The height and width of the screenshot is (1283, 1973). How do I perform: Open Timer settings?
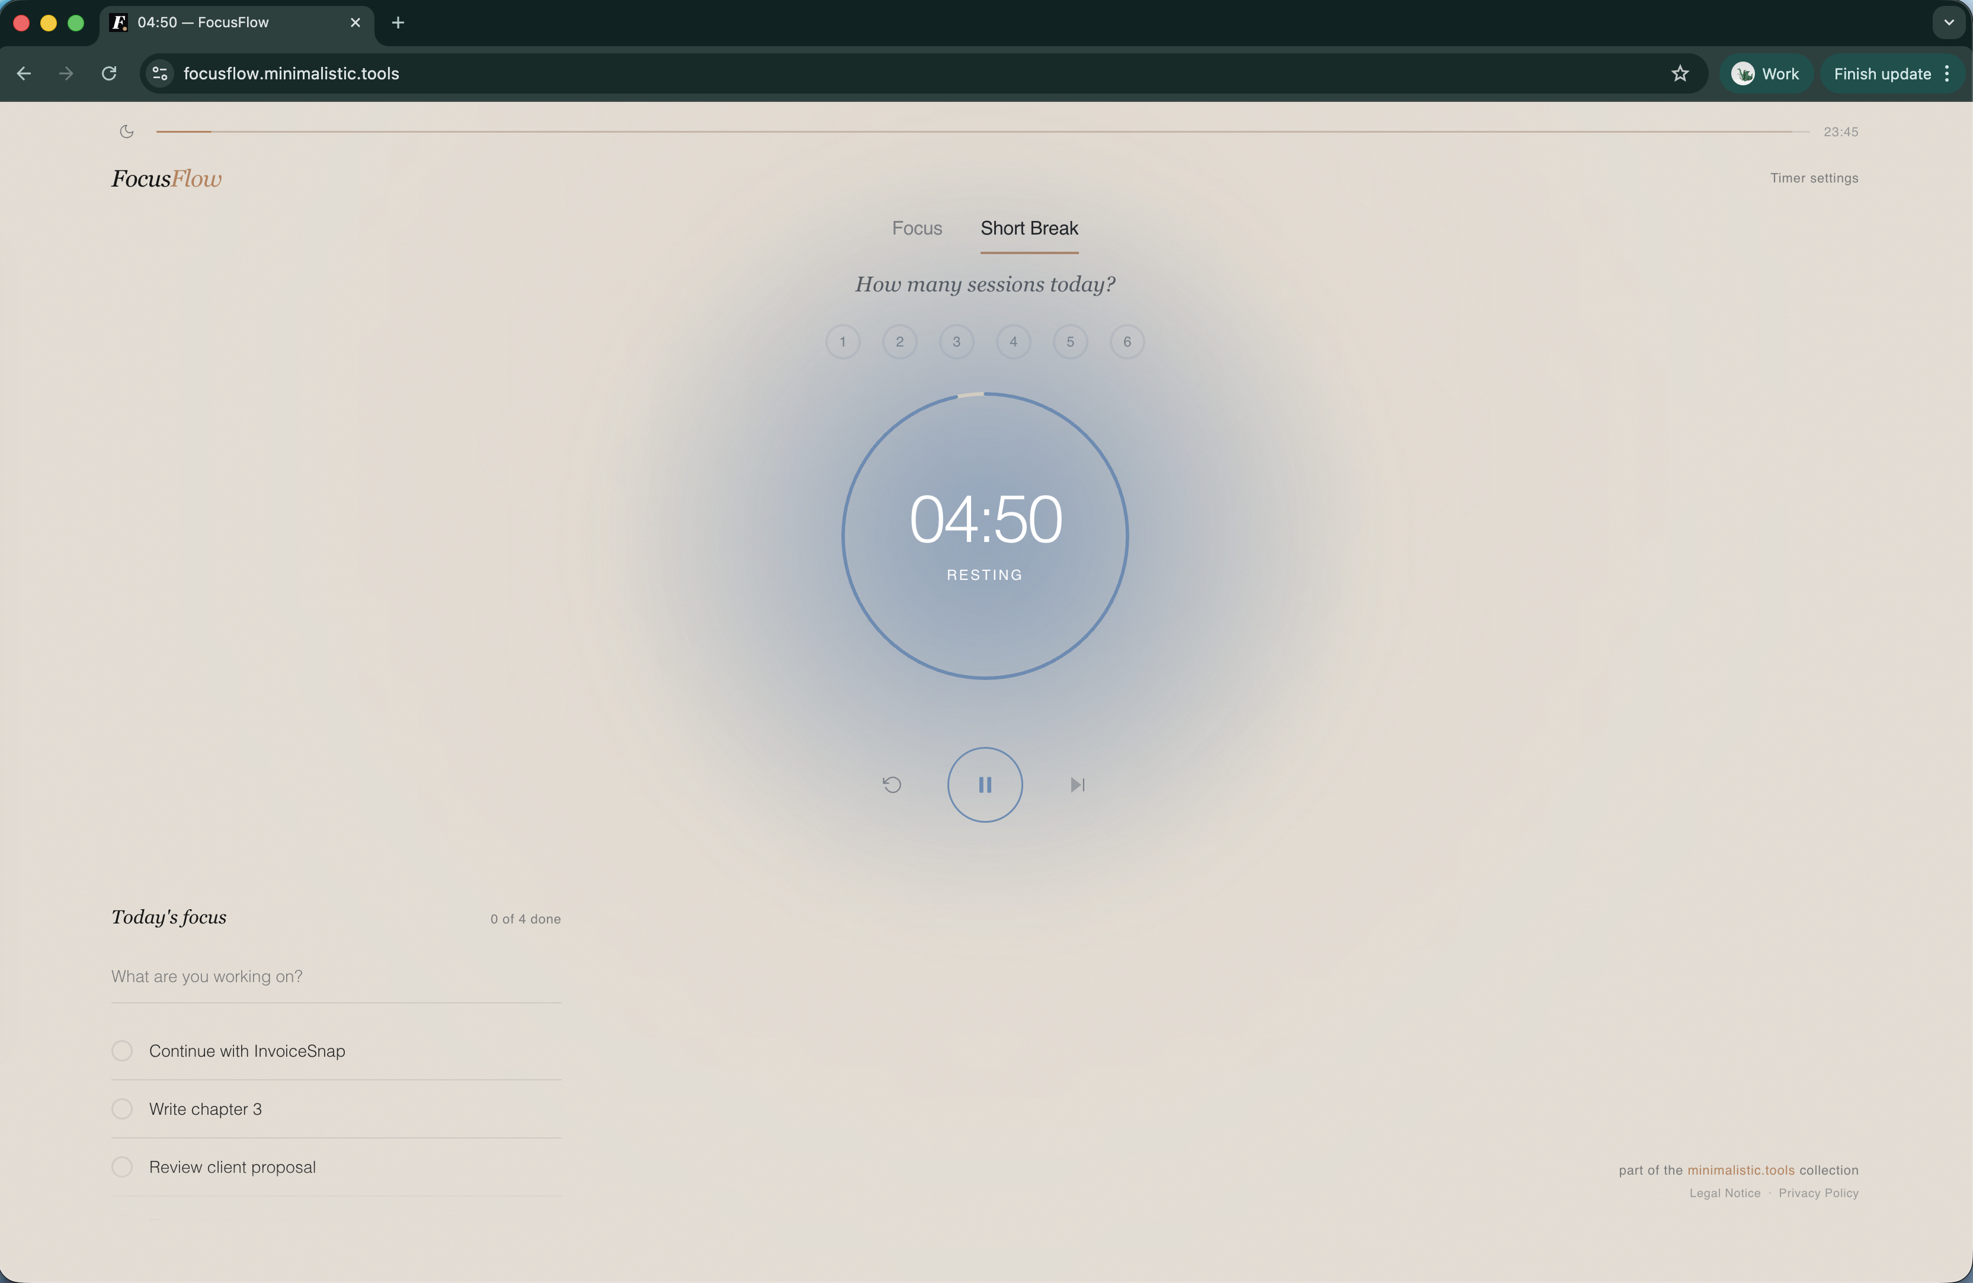[x=1814, y=178]
